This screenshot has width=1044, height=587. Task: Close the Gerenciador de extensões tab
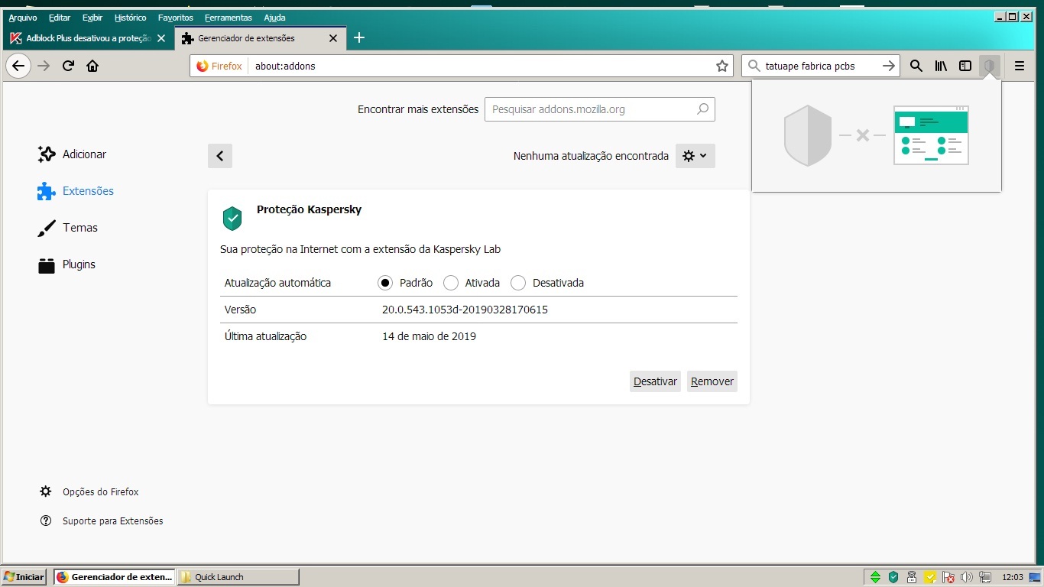pos(332,38)
